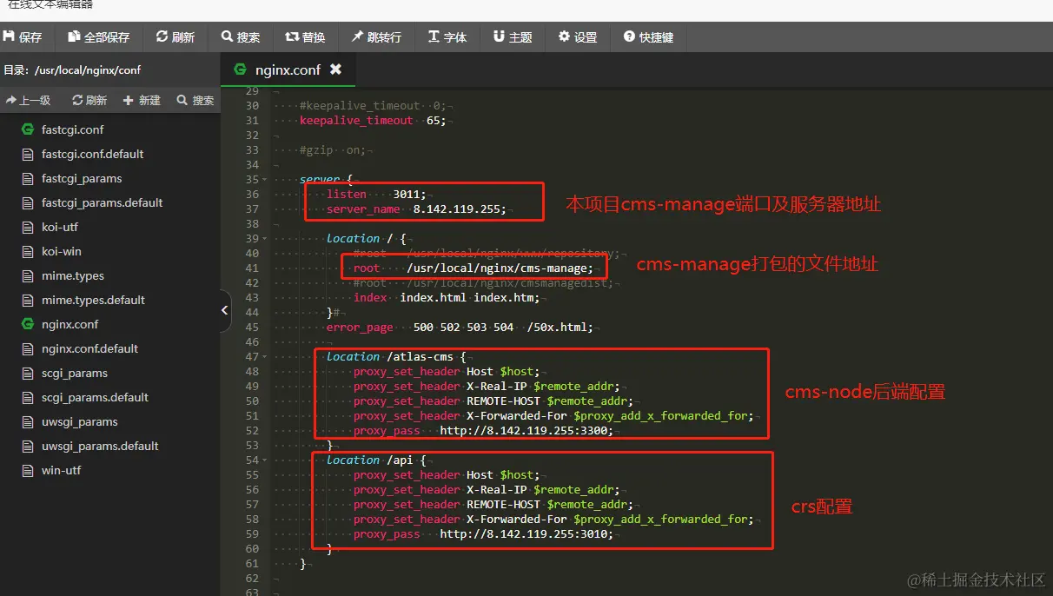The height and width of the screenshot is (596, 1053).
Task: Open scgi_params.default file
Action: [x=95, y=397]
